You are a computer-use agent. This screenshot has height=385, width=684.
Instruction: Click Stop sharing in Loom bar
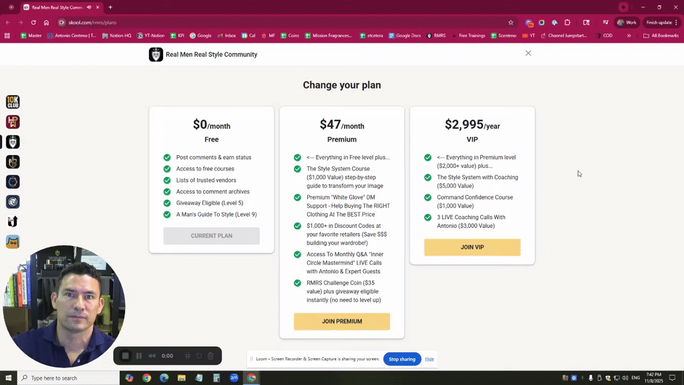[401, 359]
